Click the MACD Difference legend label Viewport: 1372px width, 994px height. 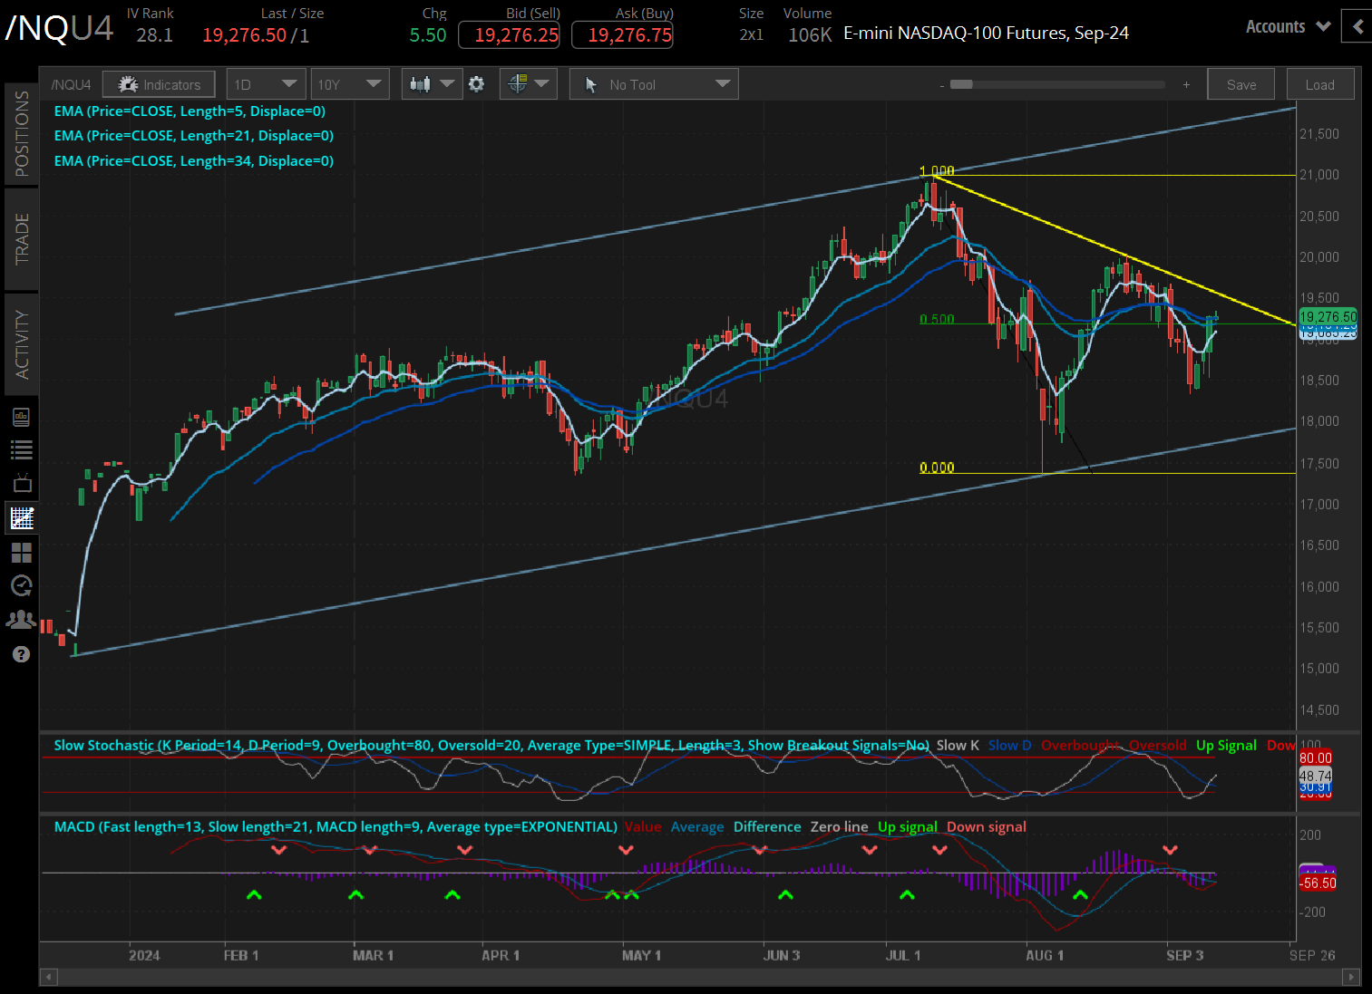tap(767, 827)
